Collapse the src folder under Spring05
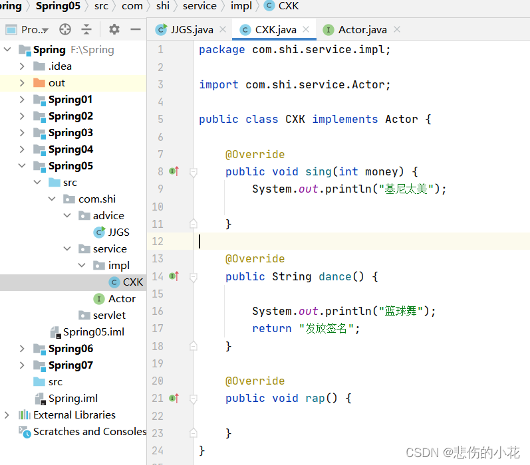 (37, 182)
